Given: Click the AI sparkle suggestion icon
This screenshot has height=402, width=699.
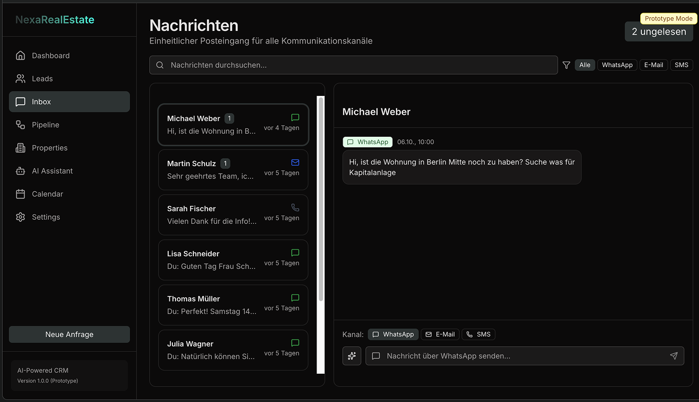Looking at the screenshot, I should click(352, 356).
